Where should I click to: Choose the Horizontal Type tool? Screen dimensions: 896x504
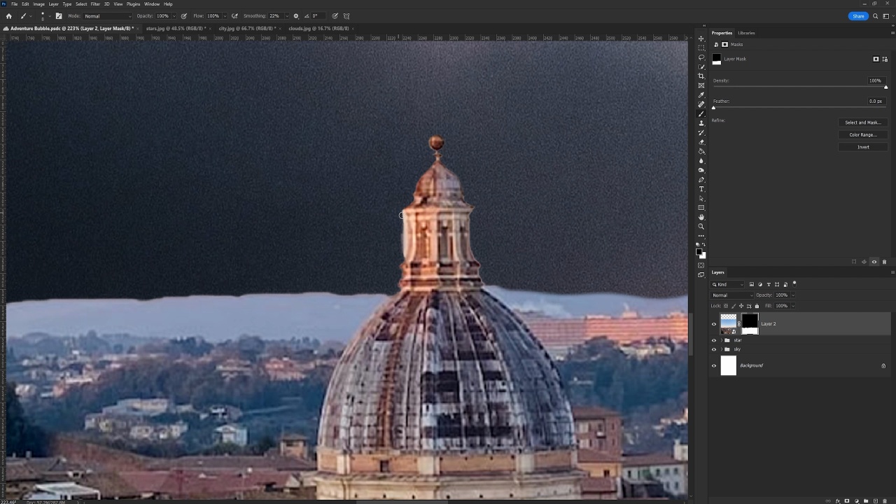701,189
